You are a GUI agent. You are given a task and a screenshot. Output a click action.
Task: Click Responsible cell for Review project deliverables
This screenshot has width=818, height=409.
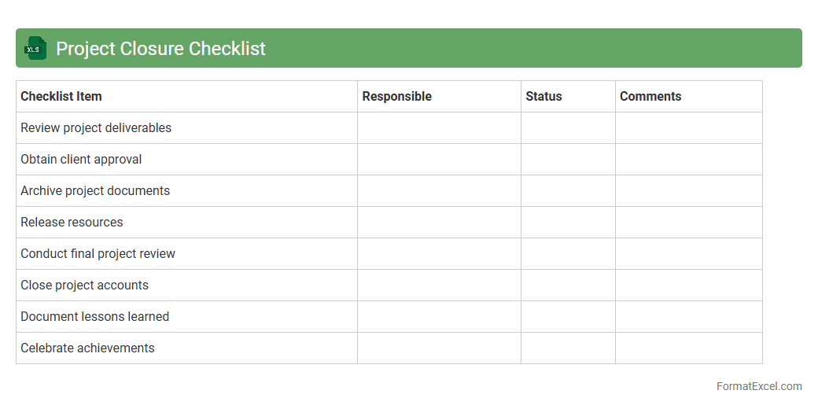(439, 128)
